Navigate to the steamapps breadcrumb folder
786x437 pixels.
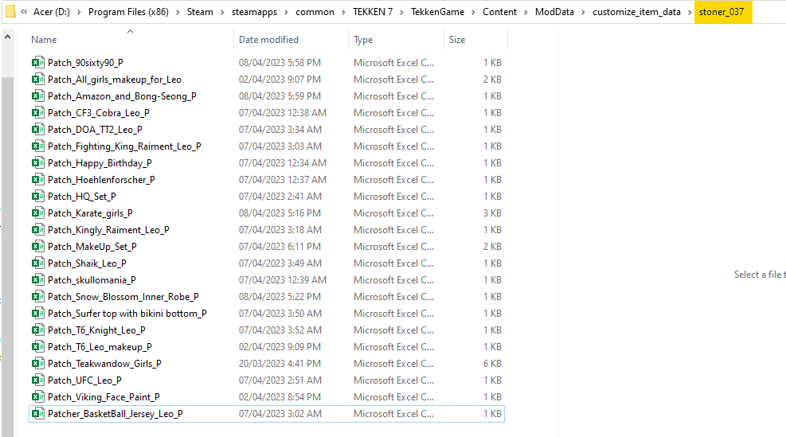(x=254, y=11)
